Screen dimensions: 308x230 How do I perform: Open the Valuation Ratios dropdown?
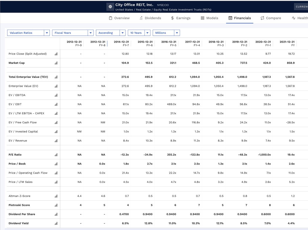(28, 33)
